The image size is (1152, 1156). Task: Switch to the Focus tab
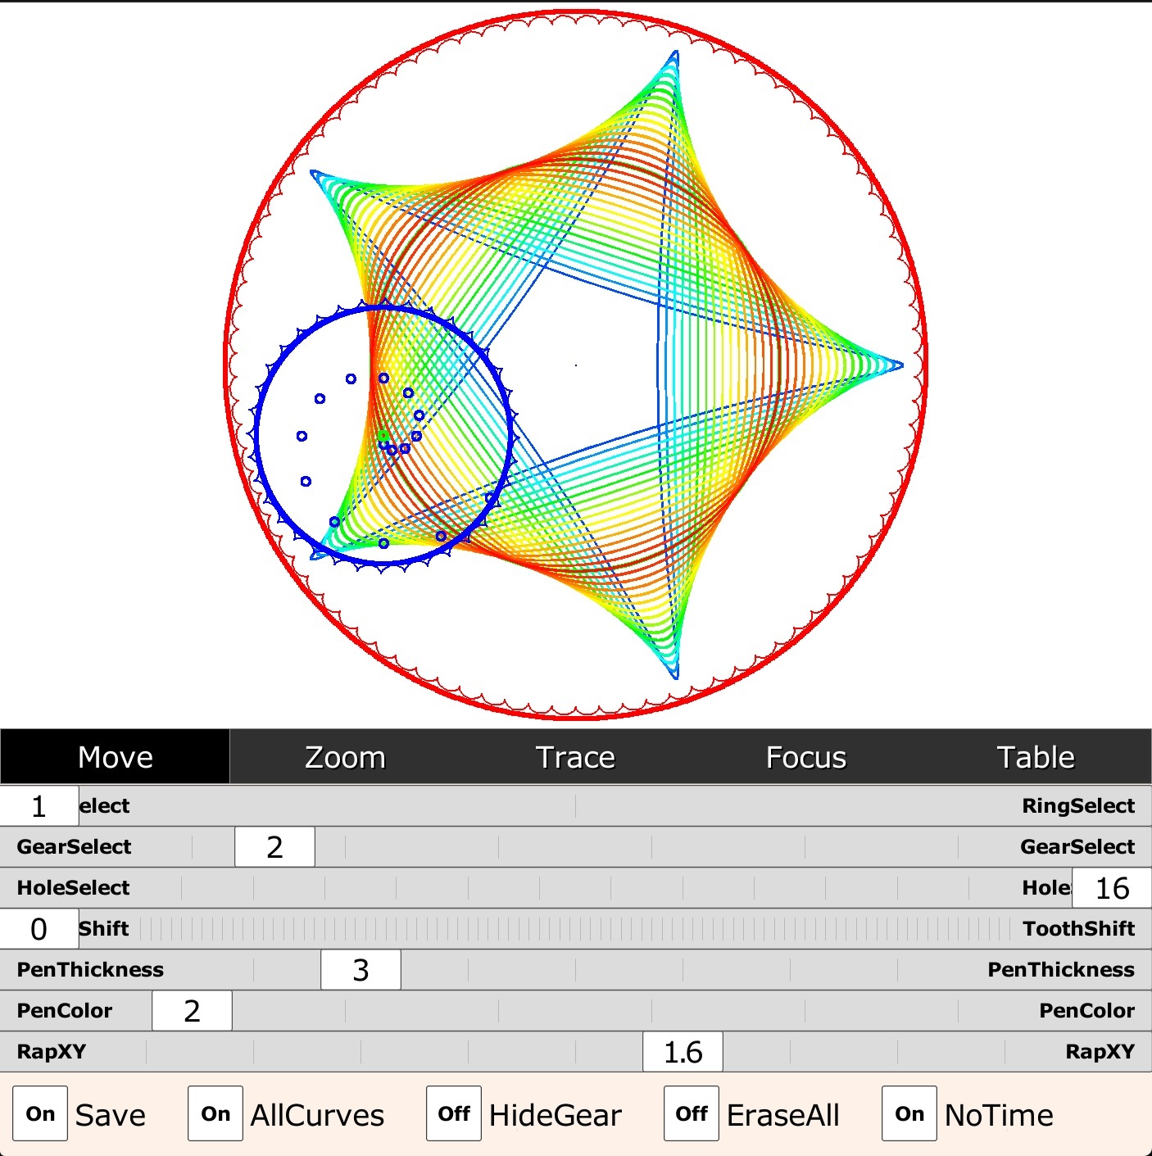click(x=805, y=757)
